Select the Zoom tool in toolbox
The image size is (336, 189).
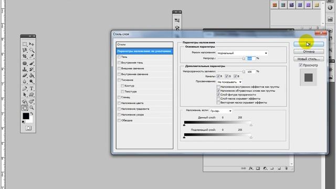[x=31, y=108]
